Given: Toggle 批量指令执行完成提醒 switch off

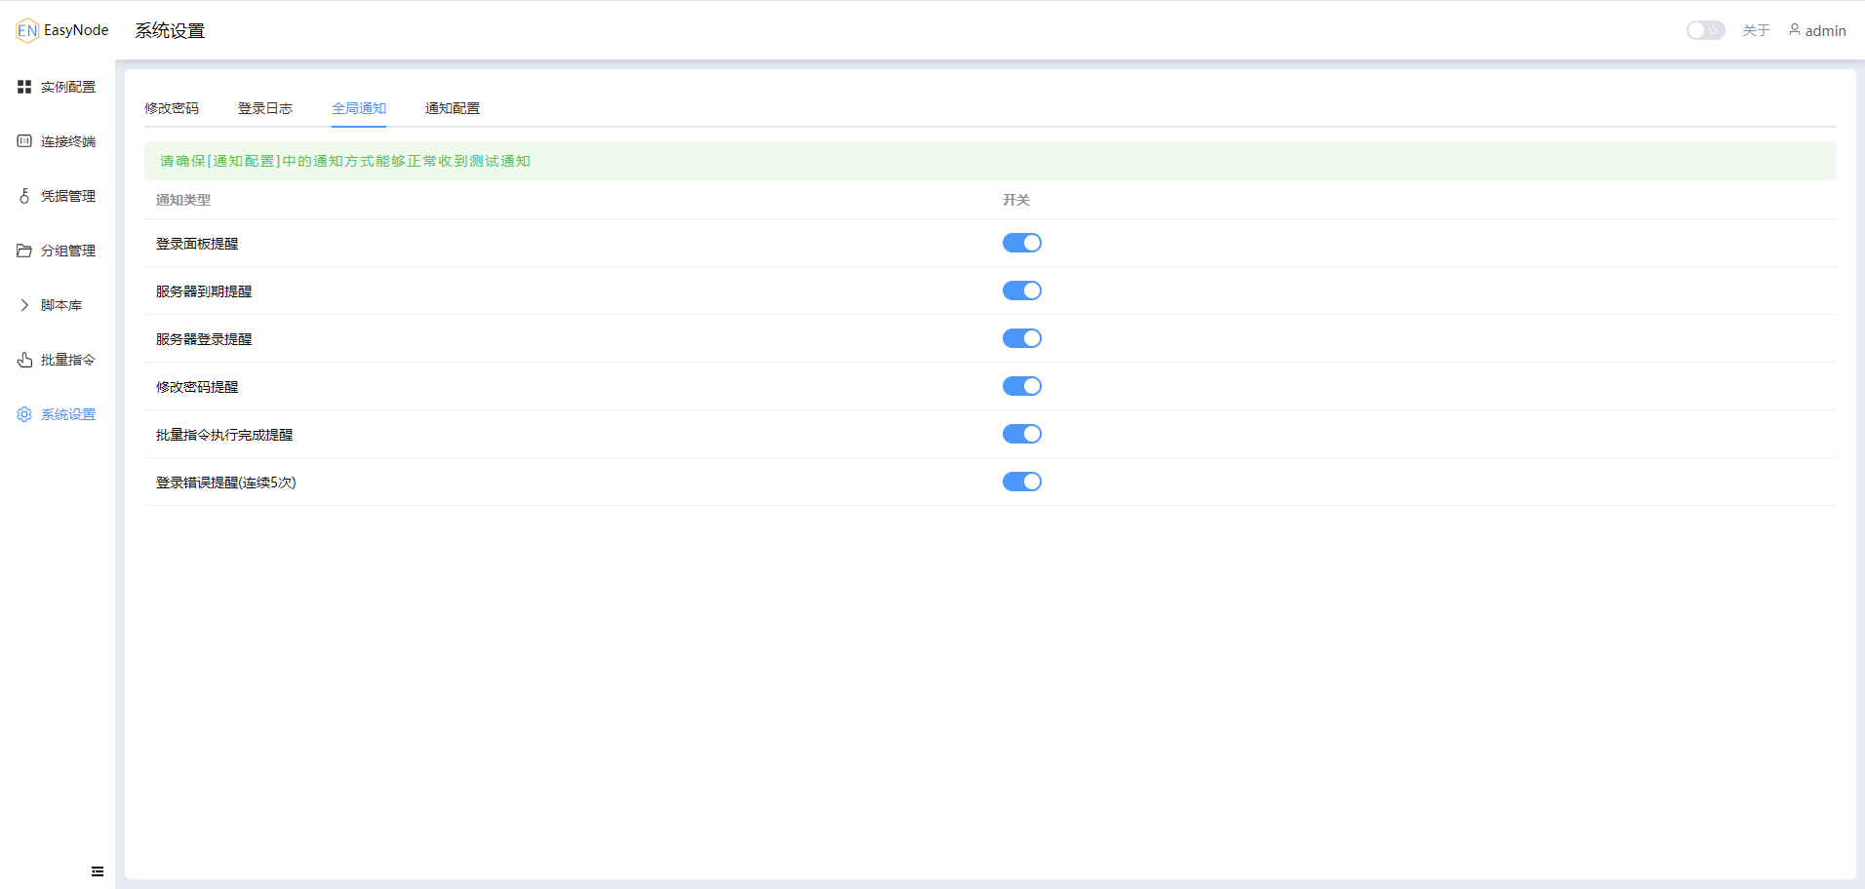Looking at the screenshot, I should click(1021, 434).
